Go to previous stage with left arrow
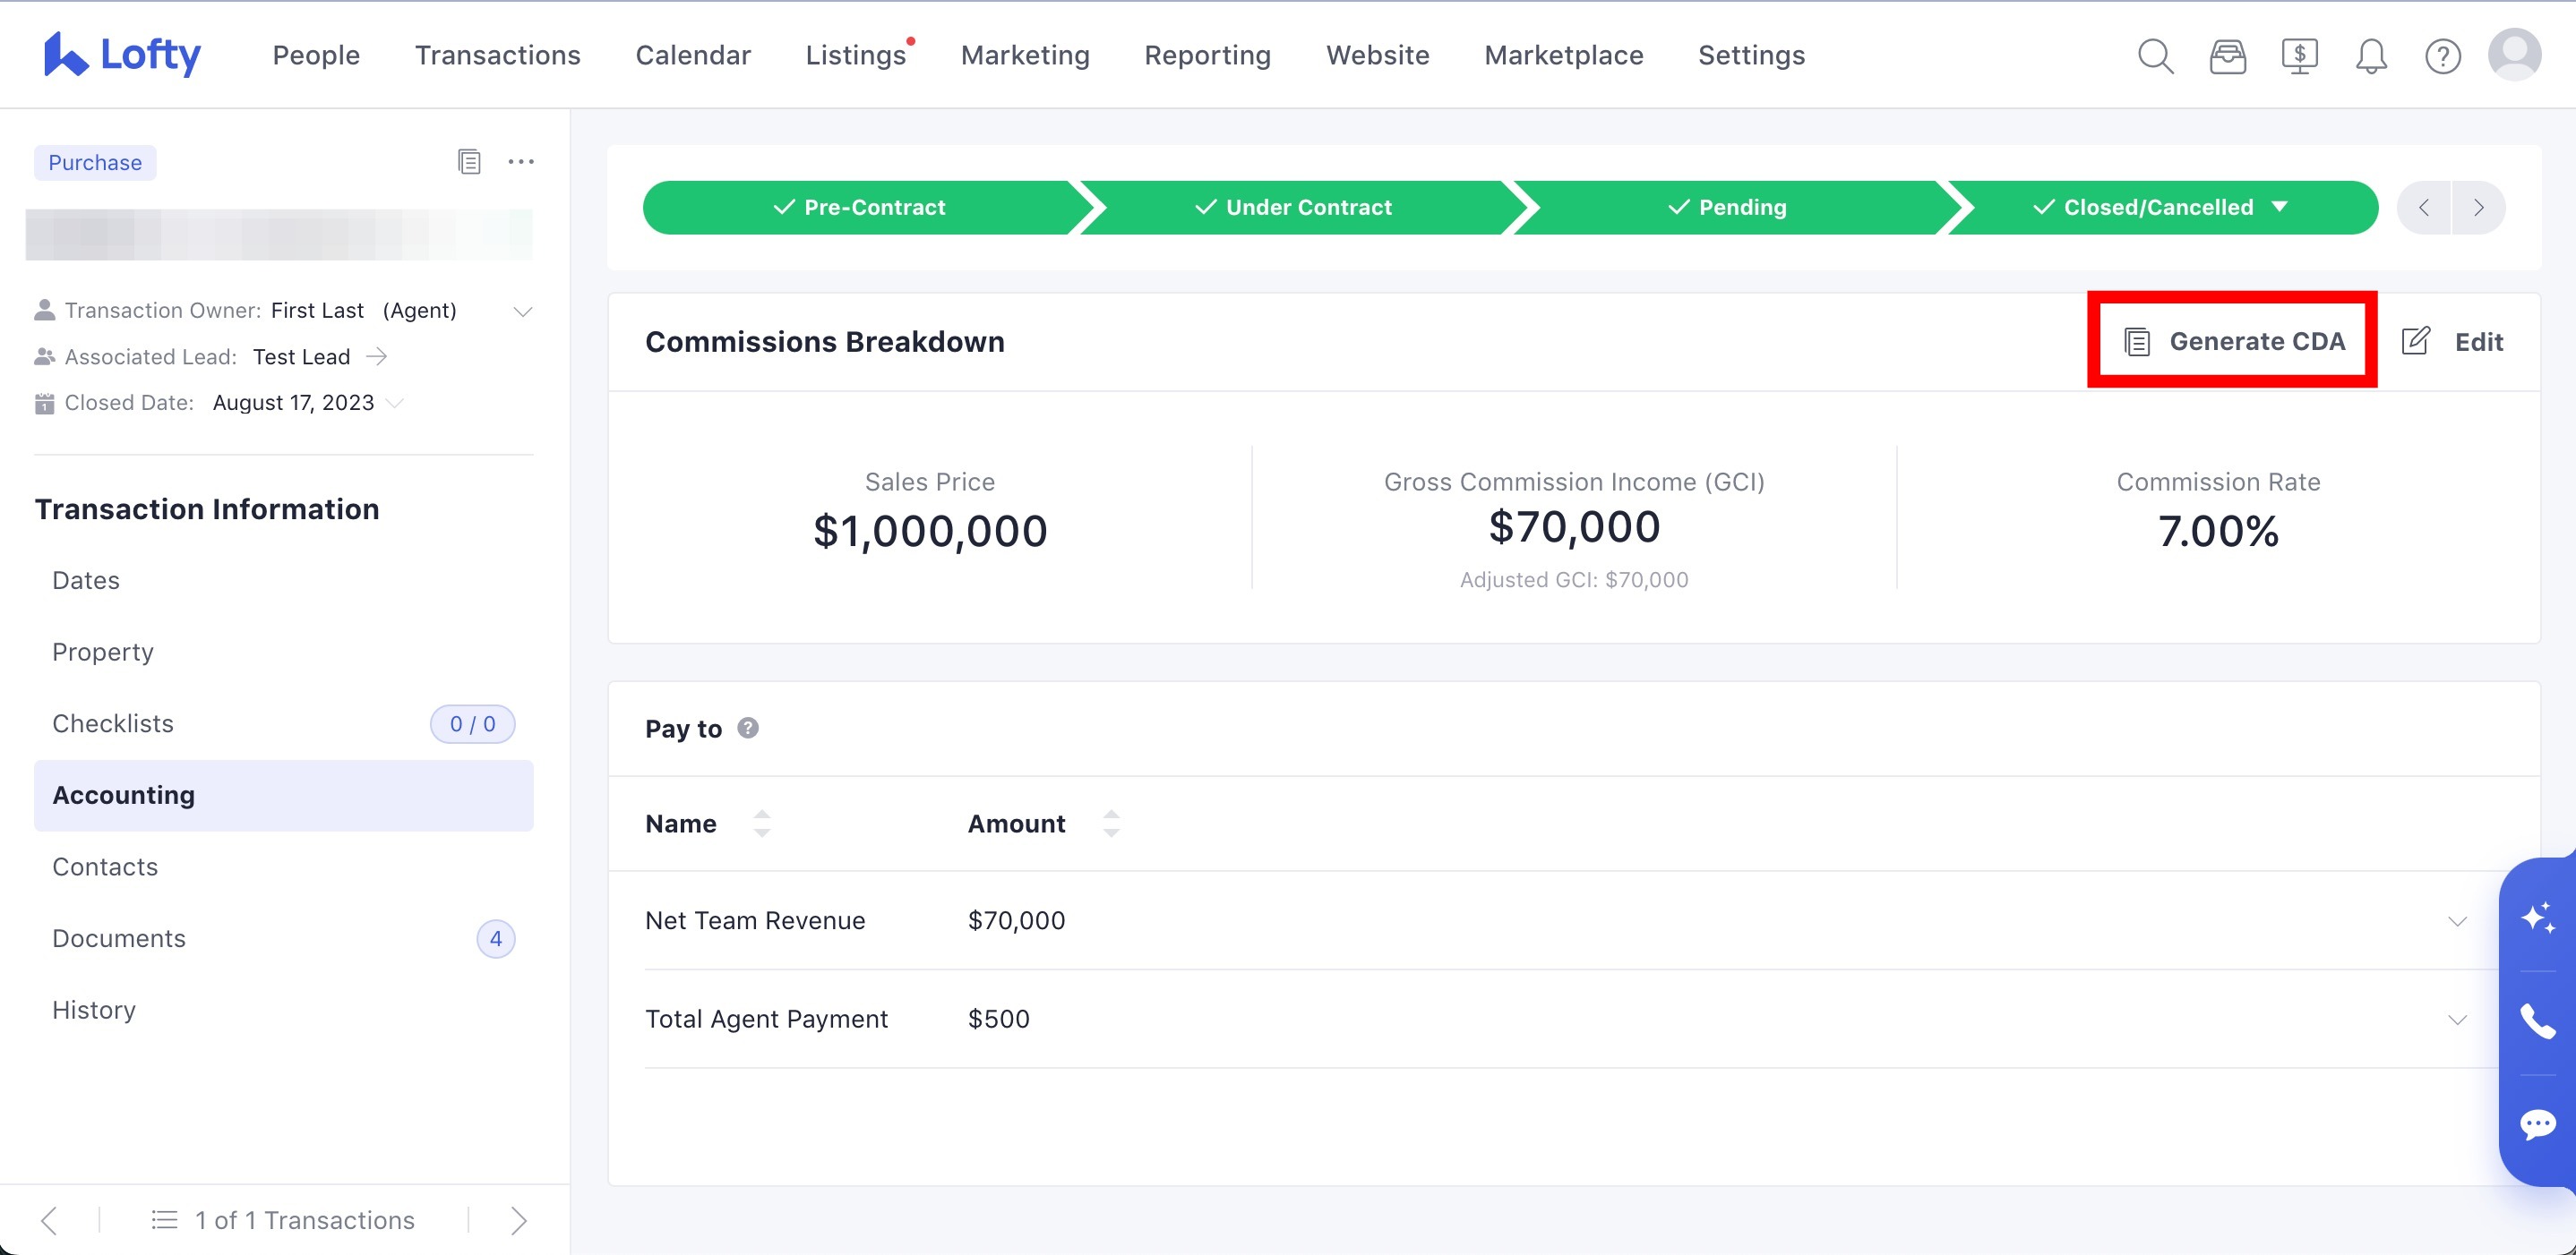 point(2424,207)
